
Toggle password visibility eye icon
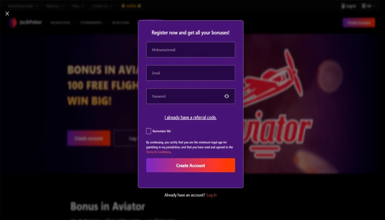coord(227,96)
